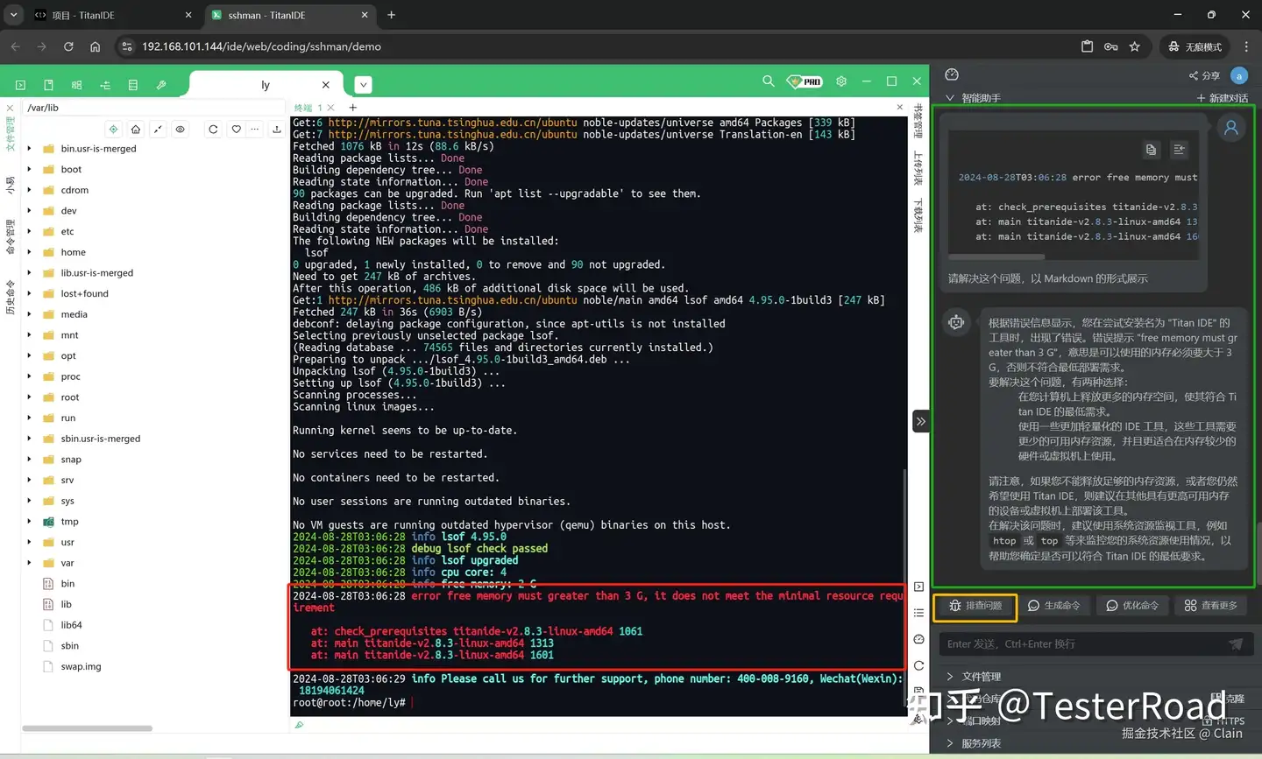The width and height of the screenshot is (1262, 759).
Task: Click the reload icon on terminal right strip
Action: pyautogui.click(x=918, y=665)
